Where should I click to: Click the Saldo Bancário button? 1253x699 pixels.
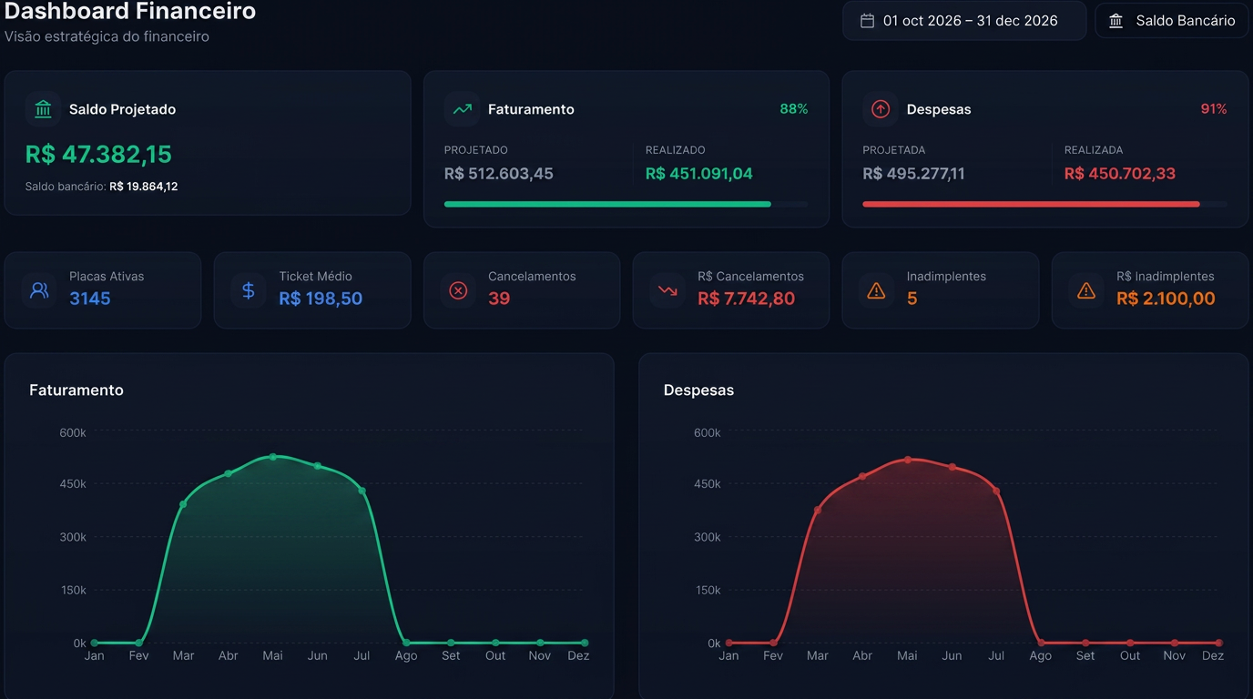1171,20
